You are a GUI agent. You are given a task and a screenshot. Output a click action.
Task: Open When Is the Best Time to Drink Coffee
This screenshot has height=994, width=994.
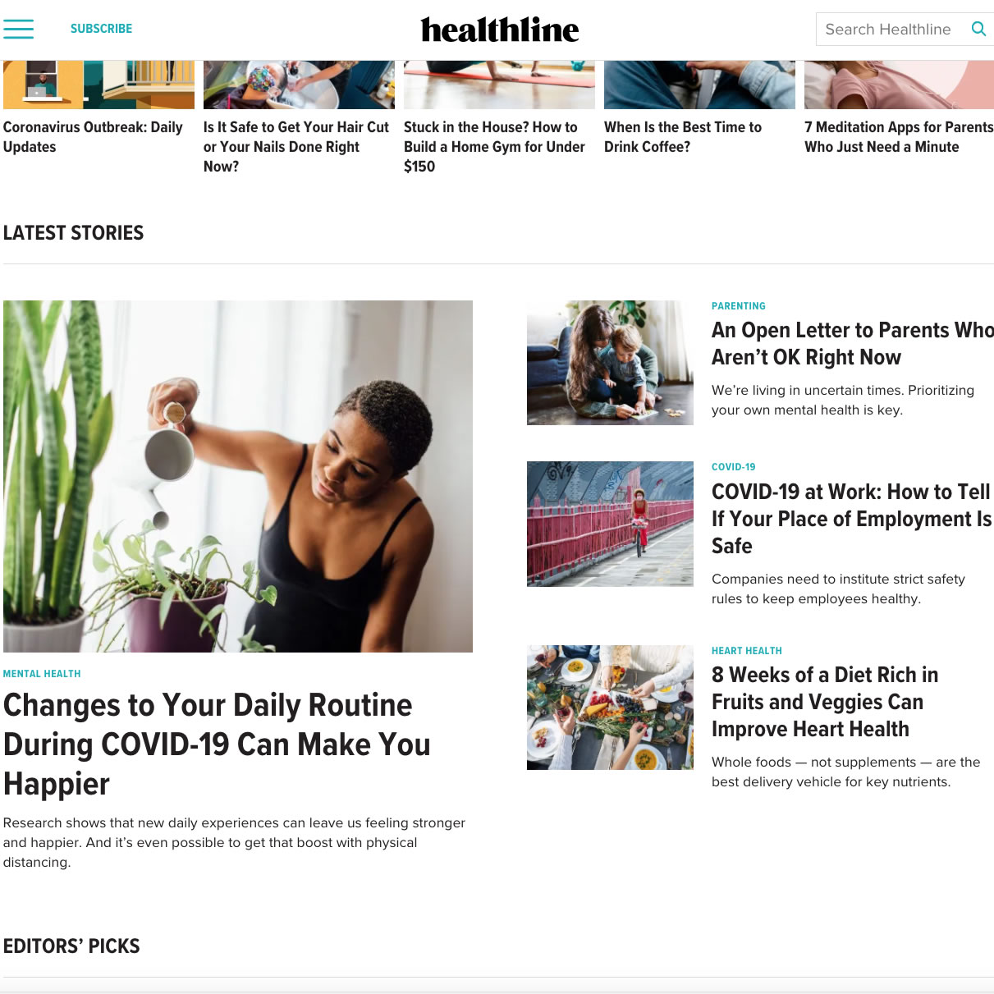(683, 137)
